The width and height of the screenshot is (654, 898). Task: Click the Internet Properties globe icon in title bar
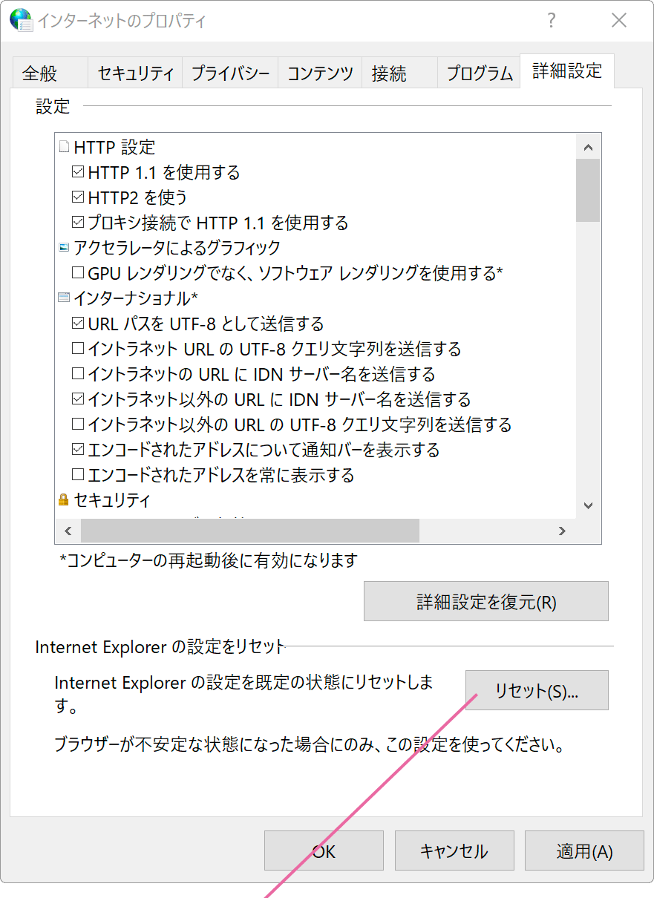coord(21,20)
